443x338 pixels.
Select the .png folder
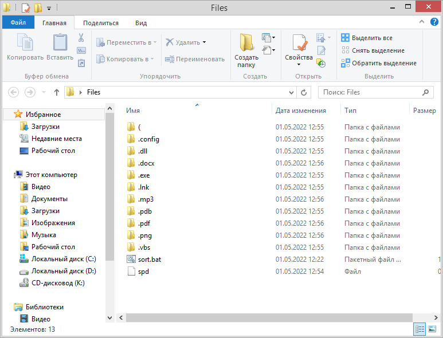[x=145, y=235]
